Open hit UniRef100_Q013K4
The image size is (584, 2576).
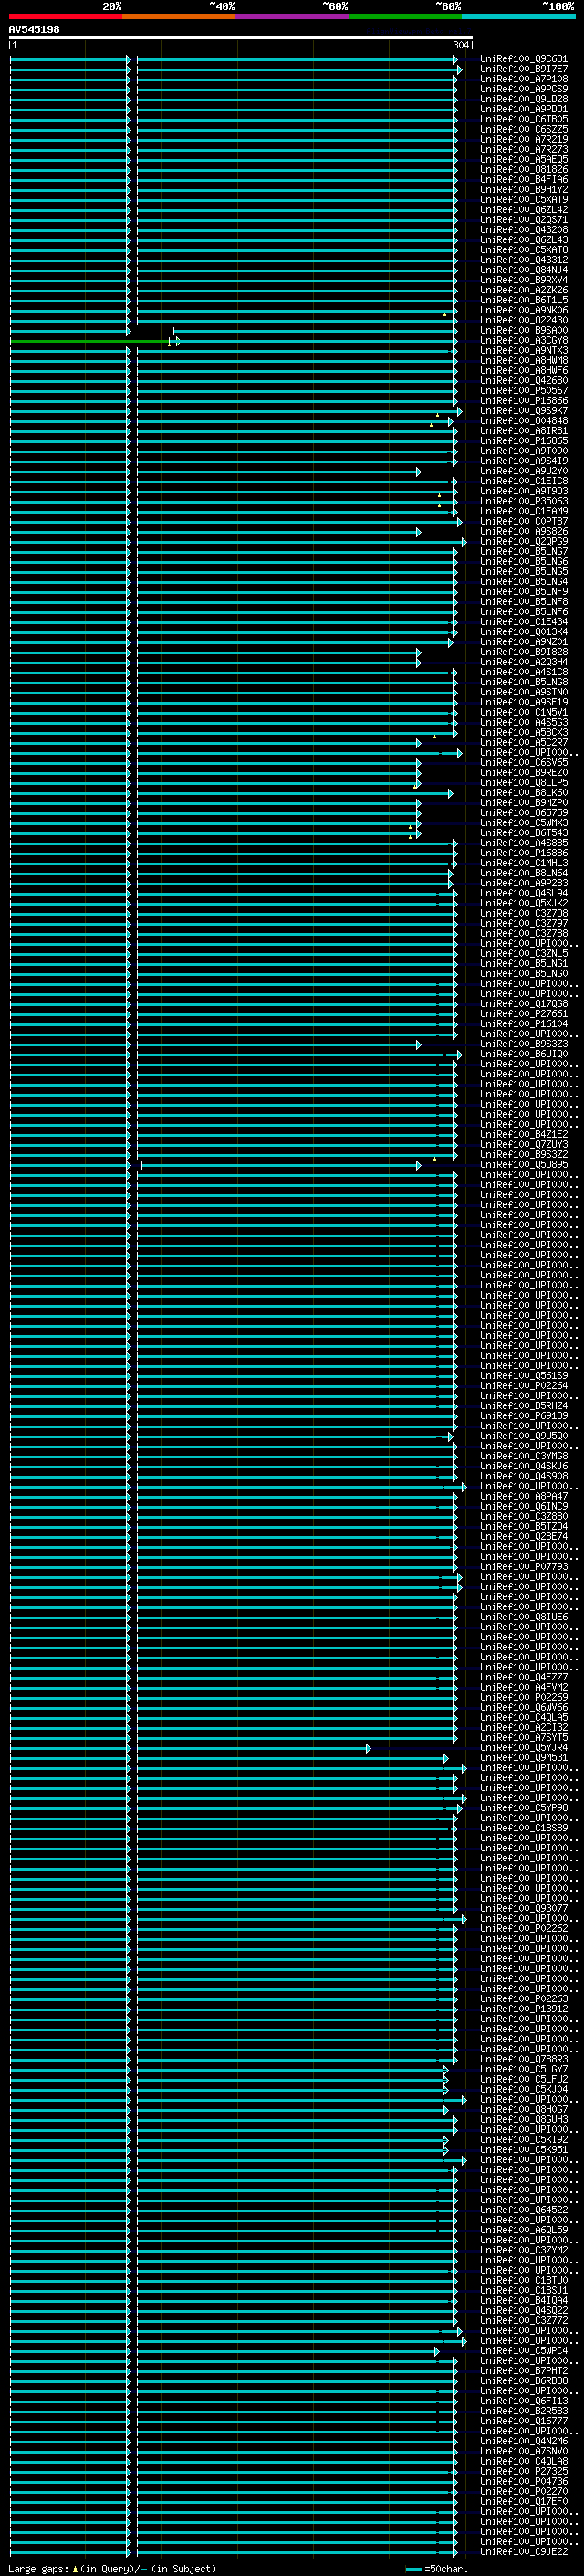(x=524, y=631)
